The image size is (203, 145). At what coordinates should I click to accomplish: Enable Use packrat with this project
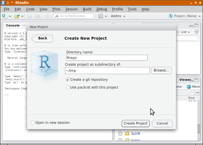[67, 87]
